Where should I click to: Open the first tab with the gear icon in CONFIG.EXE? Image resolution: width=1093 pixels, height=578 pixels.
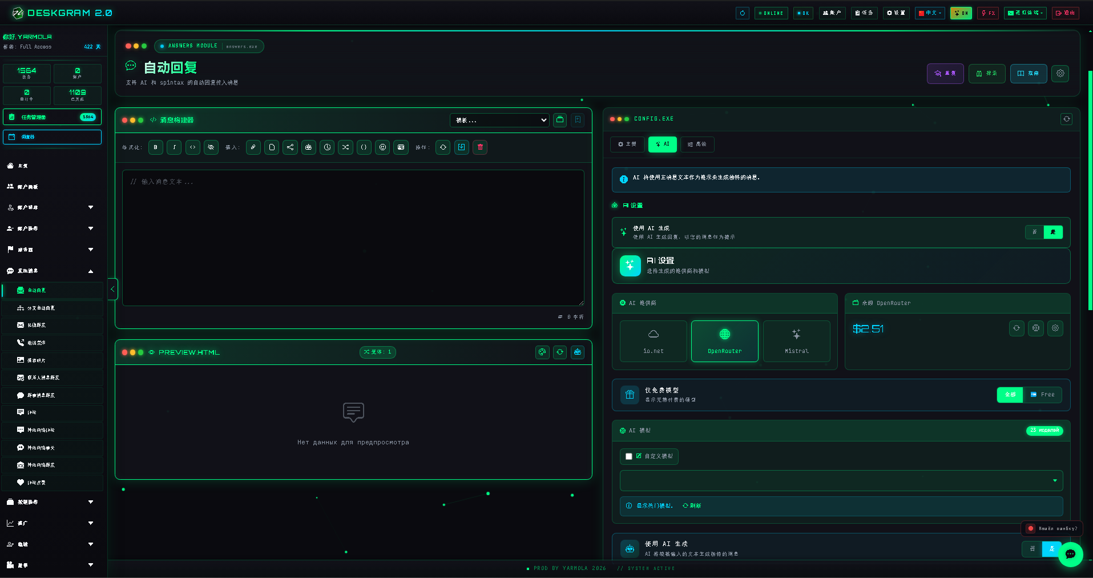point(627,144)
